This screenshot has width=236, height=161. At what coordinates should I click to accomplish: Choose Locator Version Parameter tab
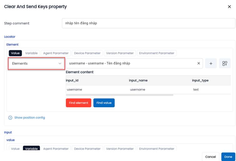[120, 53]
